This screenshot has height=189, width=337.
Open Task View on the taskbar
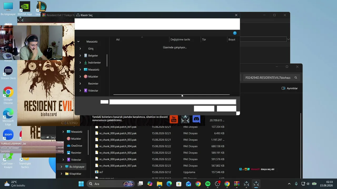[x=140, y=184]
